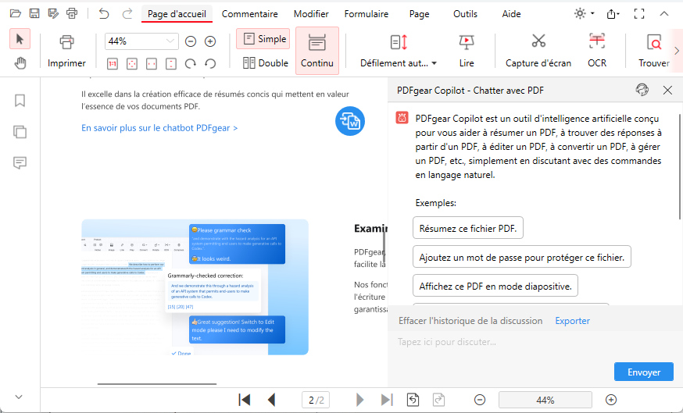Viewport: 683px width, 413px height.
Task: Go to the last page
Action: (x=386, y=400)
